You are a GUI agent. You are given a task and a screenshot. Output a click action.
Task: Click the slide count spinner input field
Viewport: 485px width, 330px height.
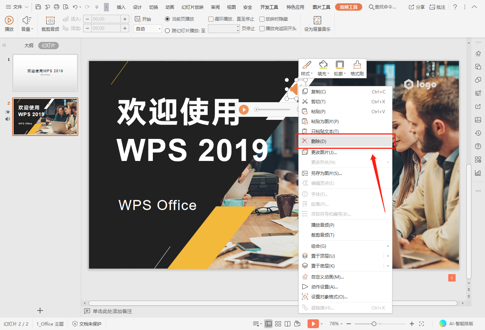(224, 29)
